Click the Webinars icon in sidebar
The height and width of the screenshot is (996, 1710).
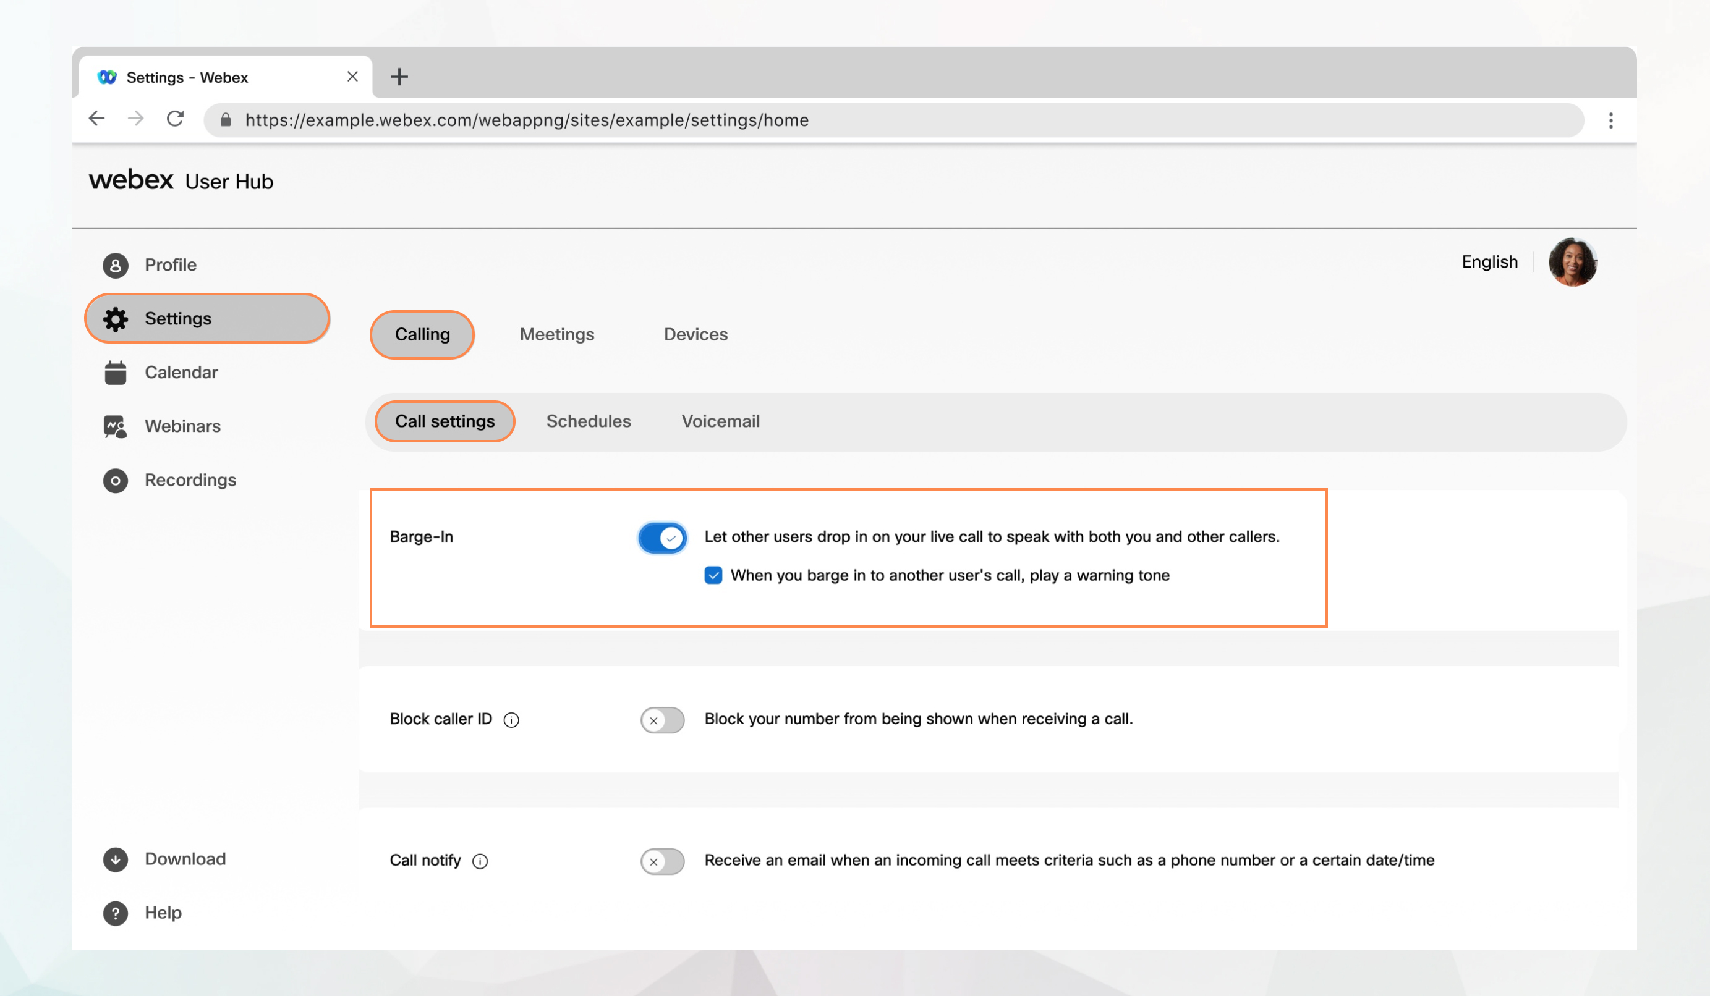(115, 424)
